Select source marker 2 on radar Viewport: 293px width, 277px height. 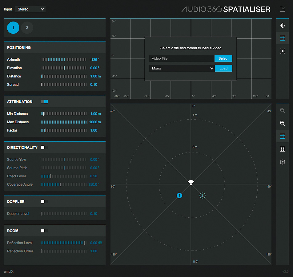click(x=203, y=196)
